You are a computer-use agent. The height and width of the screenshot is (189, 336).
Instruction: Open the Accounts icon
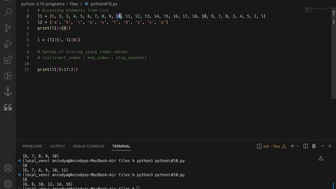[x=8, y=168]
